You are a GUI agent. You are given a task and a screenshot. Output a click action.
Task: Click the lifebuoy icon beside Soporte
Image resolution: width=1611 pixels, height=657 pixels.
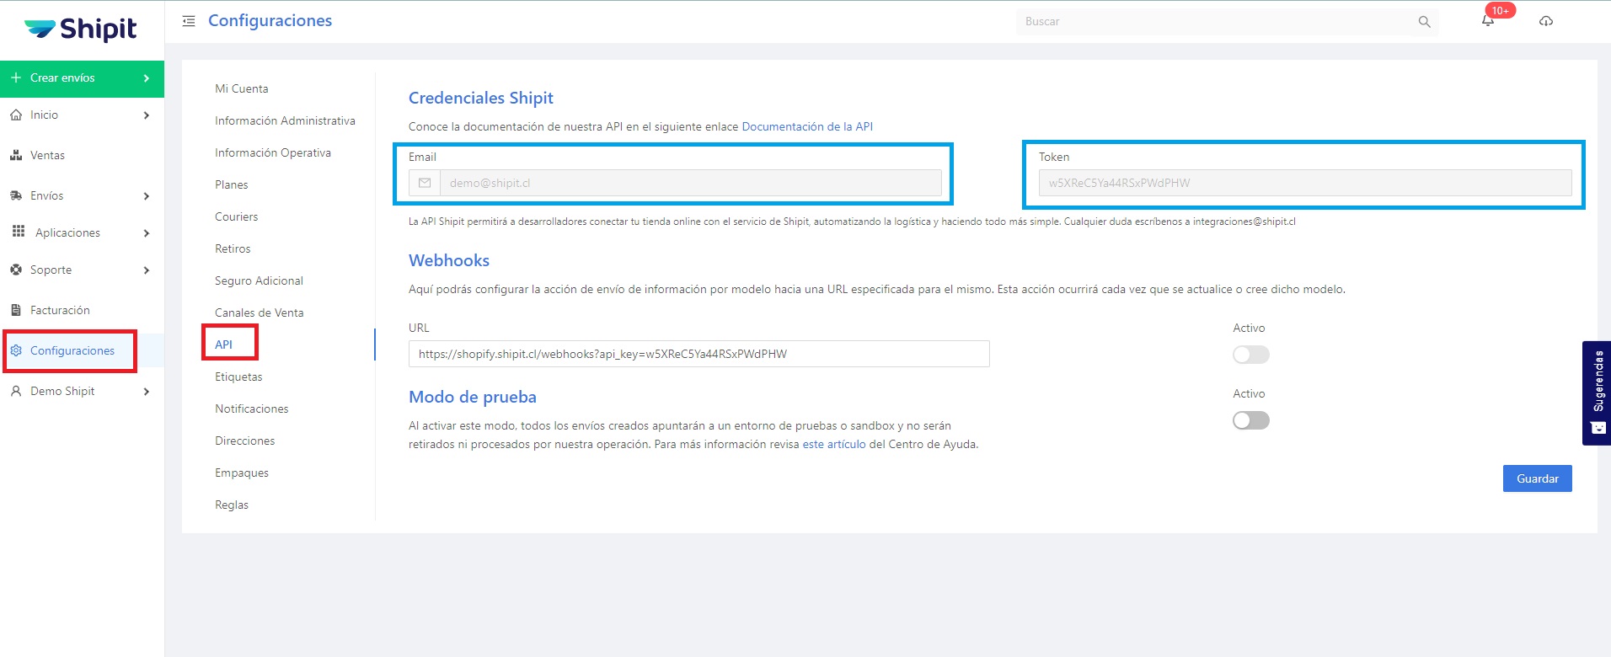(16, 270)
